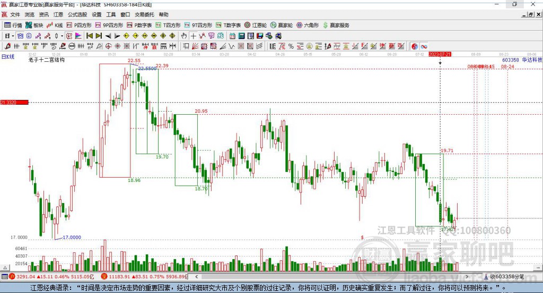Switch to K线 chart view

click(55, 25)
